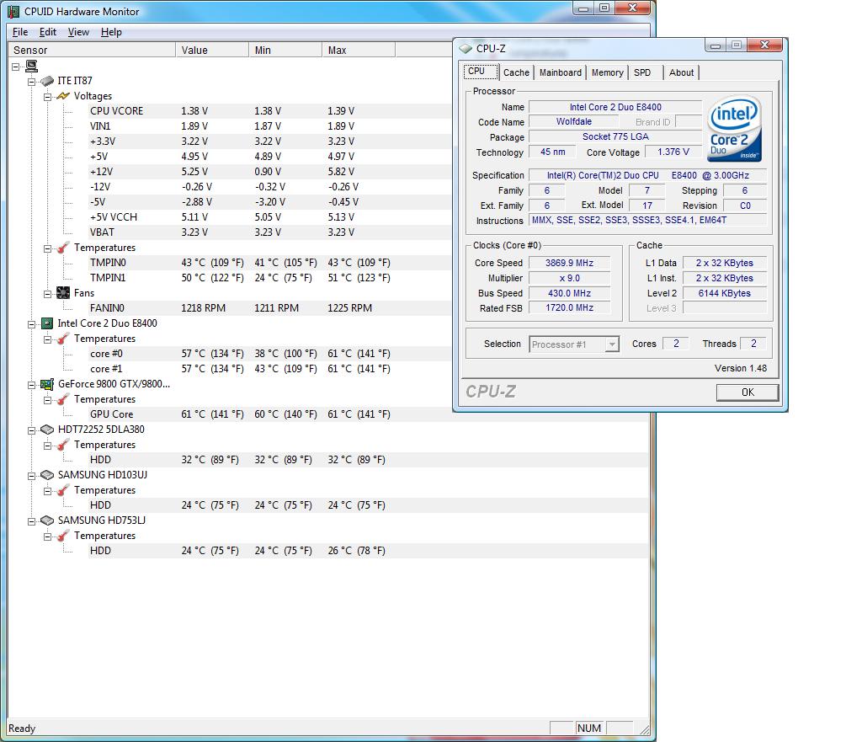
Task: Minimize the CPU-Z window
Action: 716,45
